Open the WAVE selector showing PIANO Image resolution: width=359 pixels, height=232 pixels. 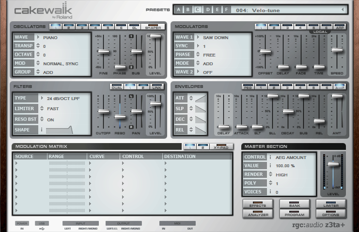coord(38,37)
